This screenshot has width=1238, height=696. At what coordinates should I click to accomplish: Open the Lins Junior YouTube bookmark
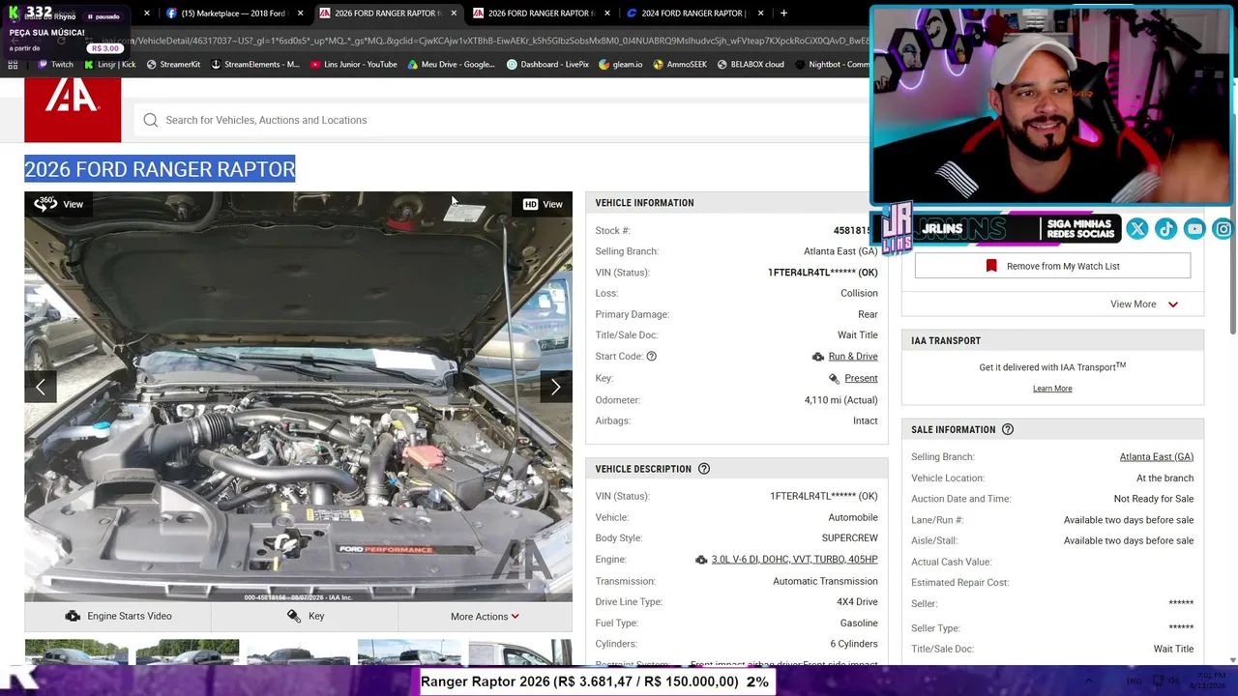click(x=353, y=65)
